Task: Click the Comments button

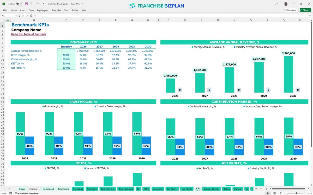Action: tap(291, 10)
